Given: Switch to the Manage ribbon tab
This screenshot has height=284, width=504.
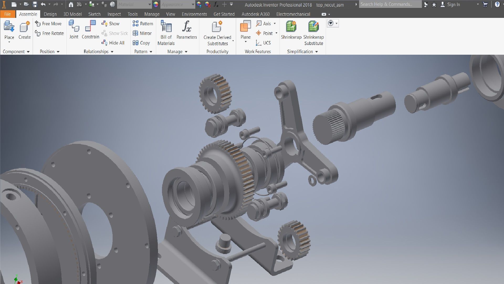Looking at the screenshot, I should coord(152,14).
